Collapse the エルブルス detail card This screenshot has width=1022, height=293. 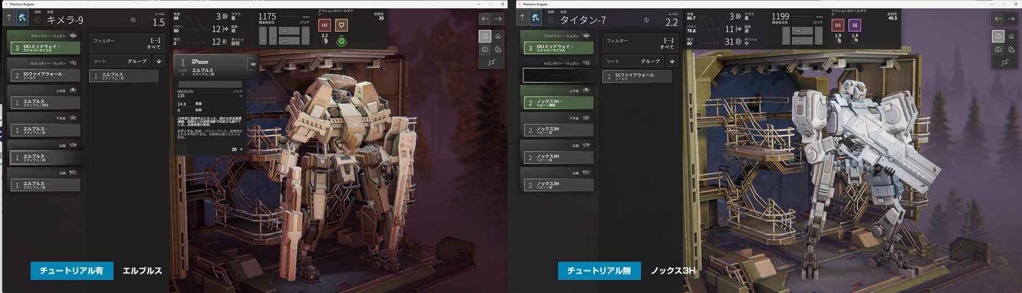coord(253,64)
